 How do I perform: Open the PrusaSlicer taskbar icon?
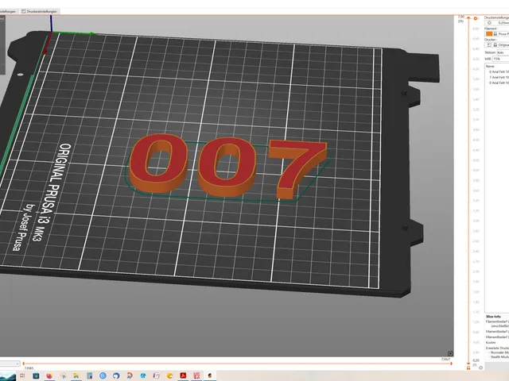point(210,375)
